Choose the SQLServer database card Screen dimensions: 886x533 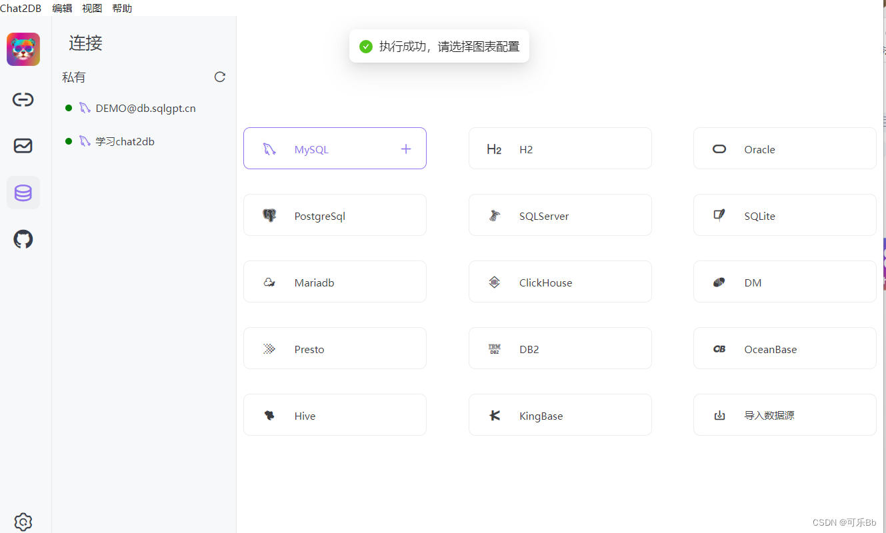(x=560, y=215)
